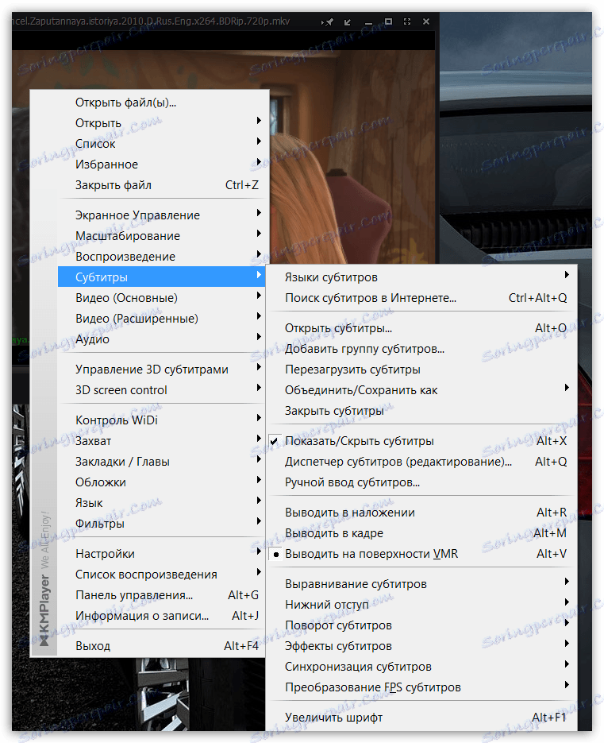The image size is (604, 743).
Task: Minimize the KMPlayer window
Action: tap(368, 21)
